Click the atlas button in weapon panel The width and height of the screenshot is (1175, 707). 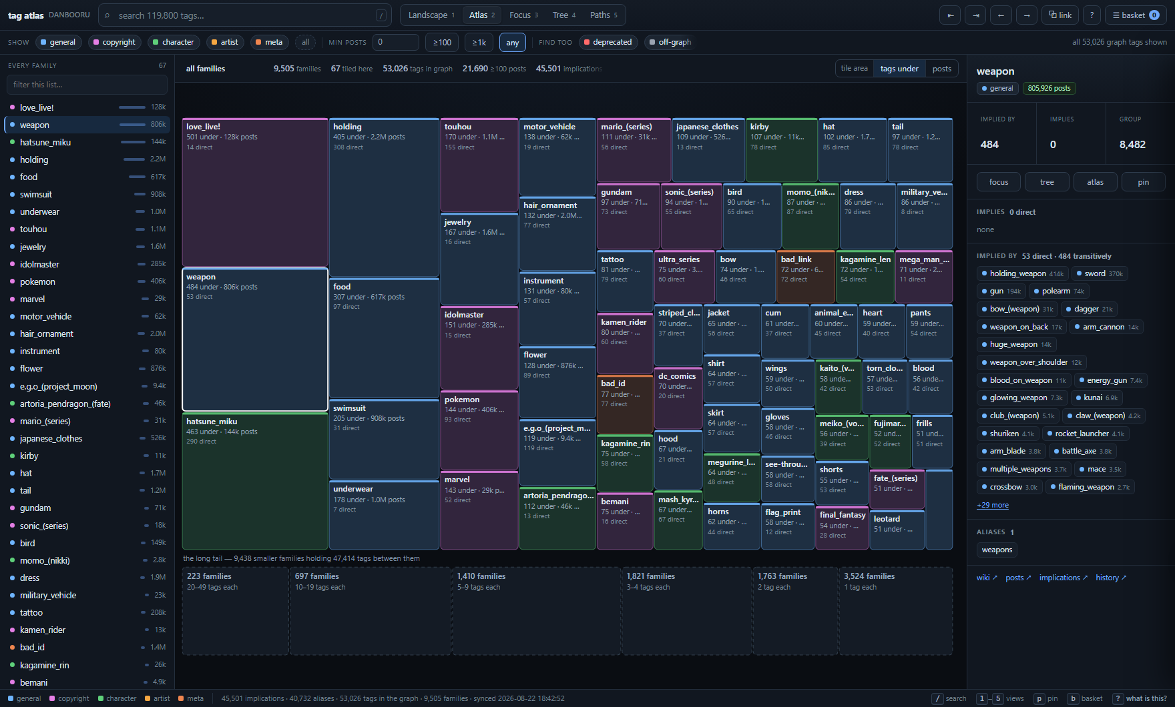[1095, 182]
